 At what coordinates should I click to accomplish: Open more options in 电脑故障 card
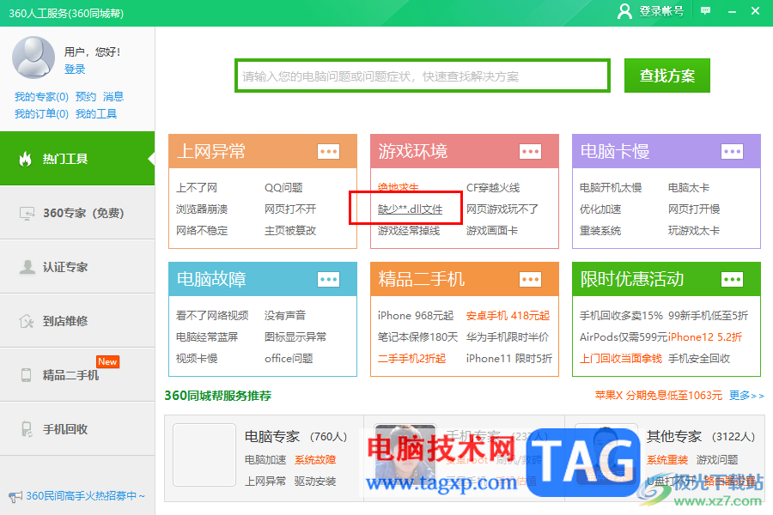click(328, 280)
